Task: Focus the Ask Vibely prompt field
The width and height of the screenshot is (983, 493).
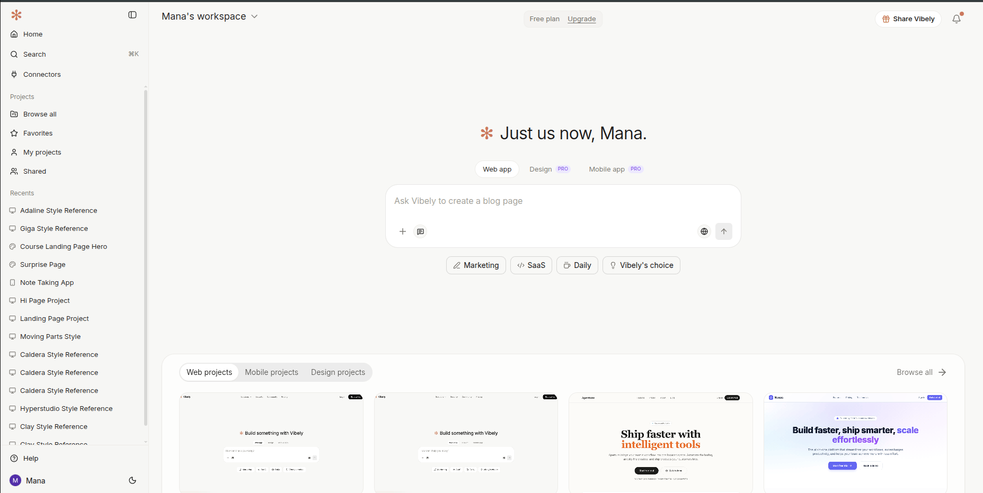Action: (563, 201)
